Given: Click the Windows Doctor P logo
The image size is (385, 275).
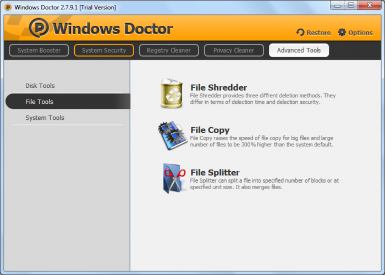Looking at the screenshot, I should coord(39,28).
